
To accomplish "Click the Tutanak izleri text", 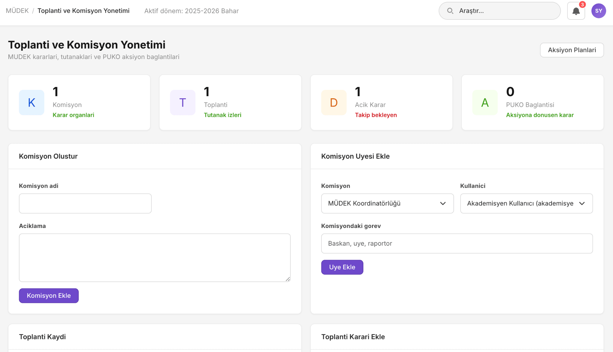I will pos(222,115).
